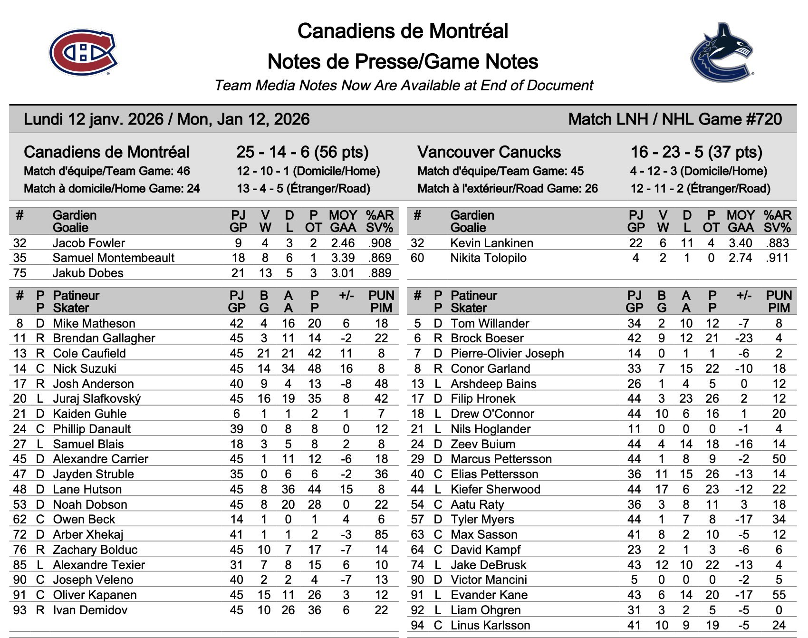
Task: Click the Vancouver Canucks orca logo
Action: tap(721, 53)
